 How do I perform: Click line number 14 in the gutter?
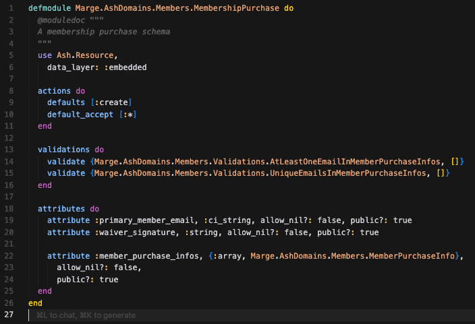[x=9, y=162]
